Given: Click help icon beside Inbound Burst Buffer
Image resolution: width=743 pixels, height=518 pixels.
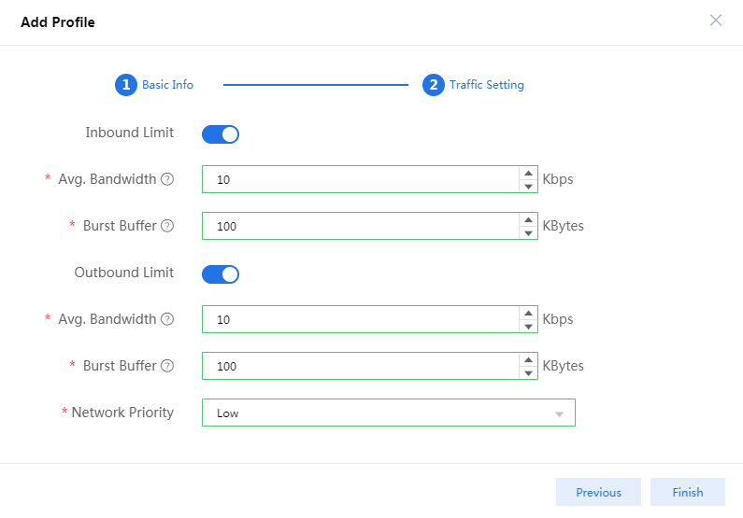Looking at the screenshot, I should [167, 226].
